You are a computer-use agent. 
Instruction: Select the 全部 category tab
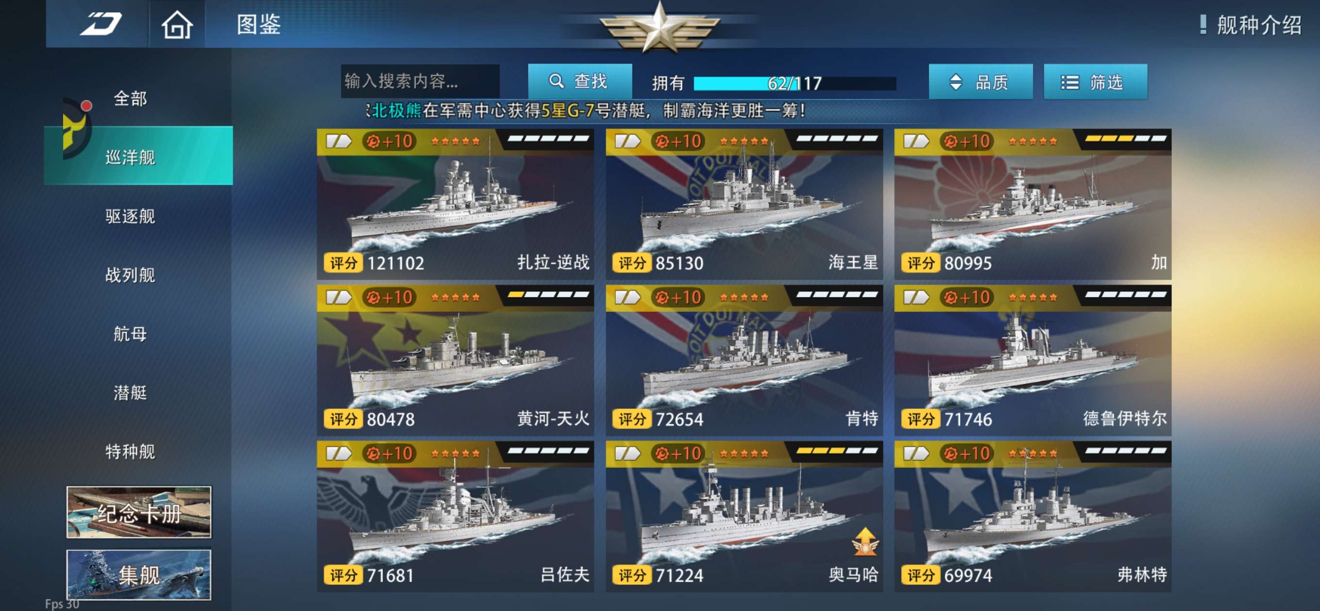pos(130,98)
